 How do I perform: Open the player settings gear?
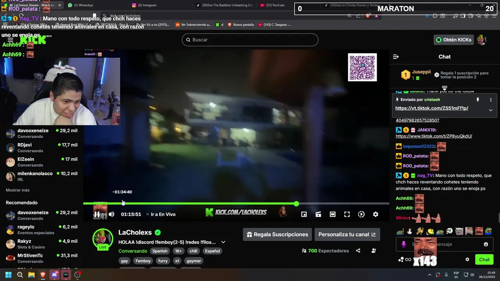375,214
